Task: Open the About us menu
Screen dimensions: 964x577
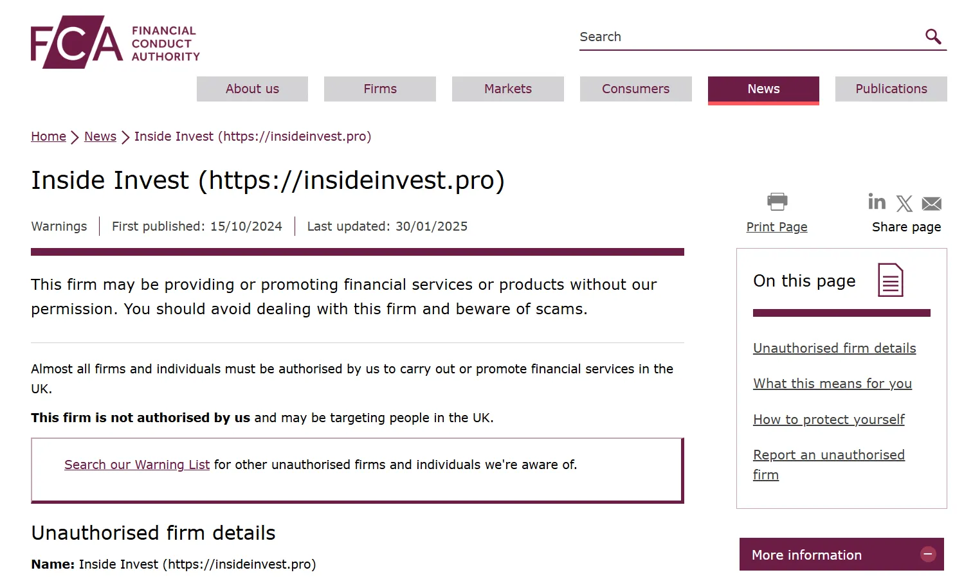Action: point(252,89)
